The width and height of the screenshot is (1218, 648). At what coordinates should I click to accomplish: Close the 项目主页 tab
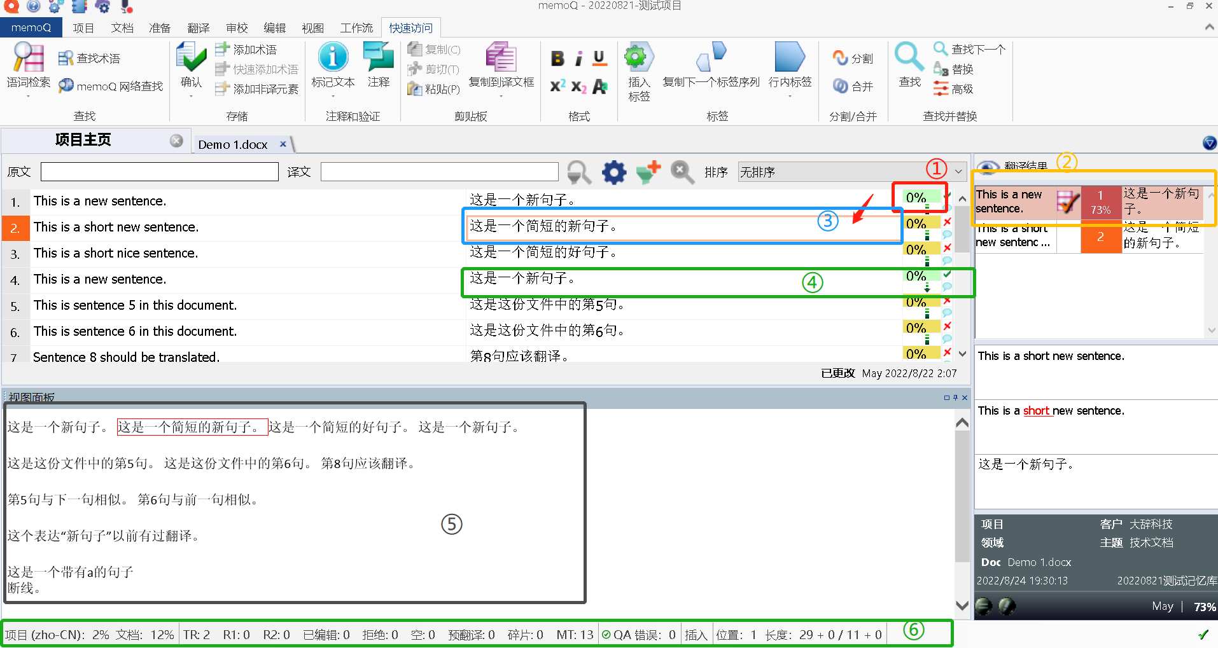coord(176,141)
